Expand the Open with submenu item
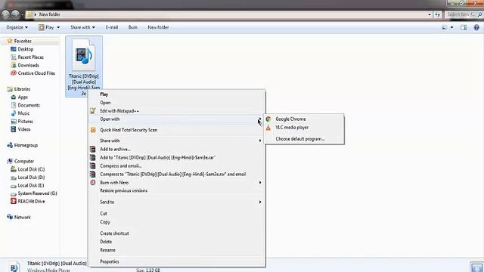Viewport: 484px width, 272px height. click(x=176, y=119)
